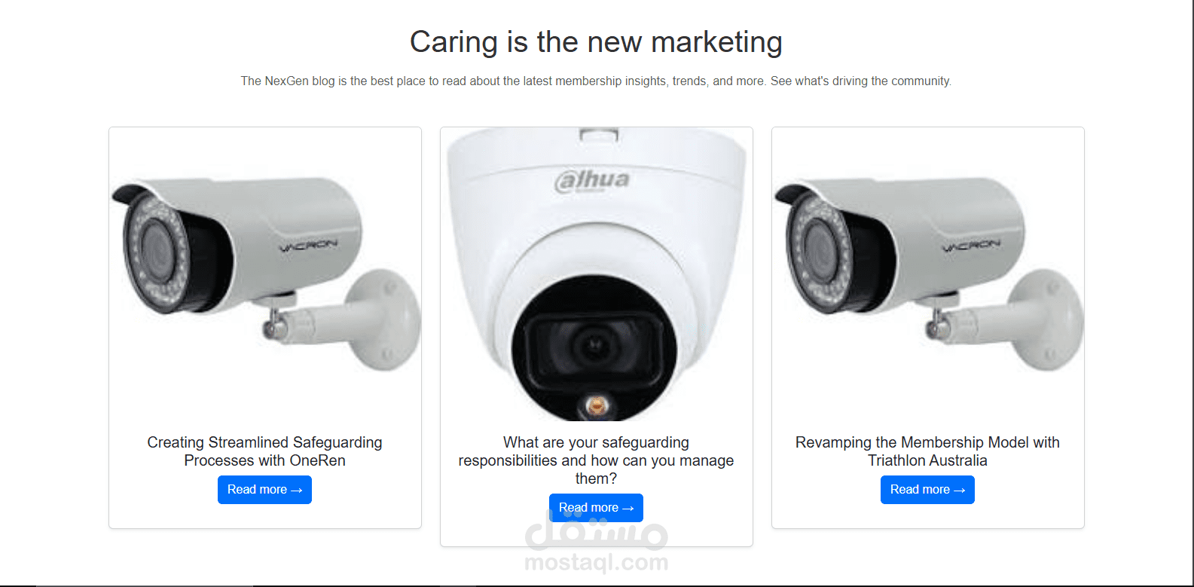1194x587 pixels.
Task: Open Read more for Revamping the Membership Model
Action: (x=927, y=490)
